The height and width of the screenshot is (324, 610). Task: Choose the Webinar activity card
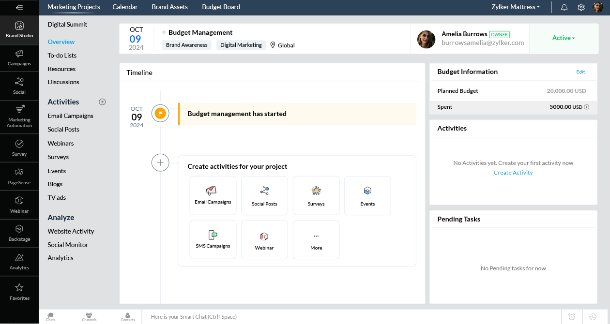pos(264,240)
